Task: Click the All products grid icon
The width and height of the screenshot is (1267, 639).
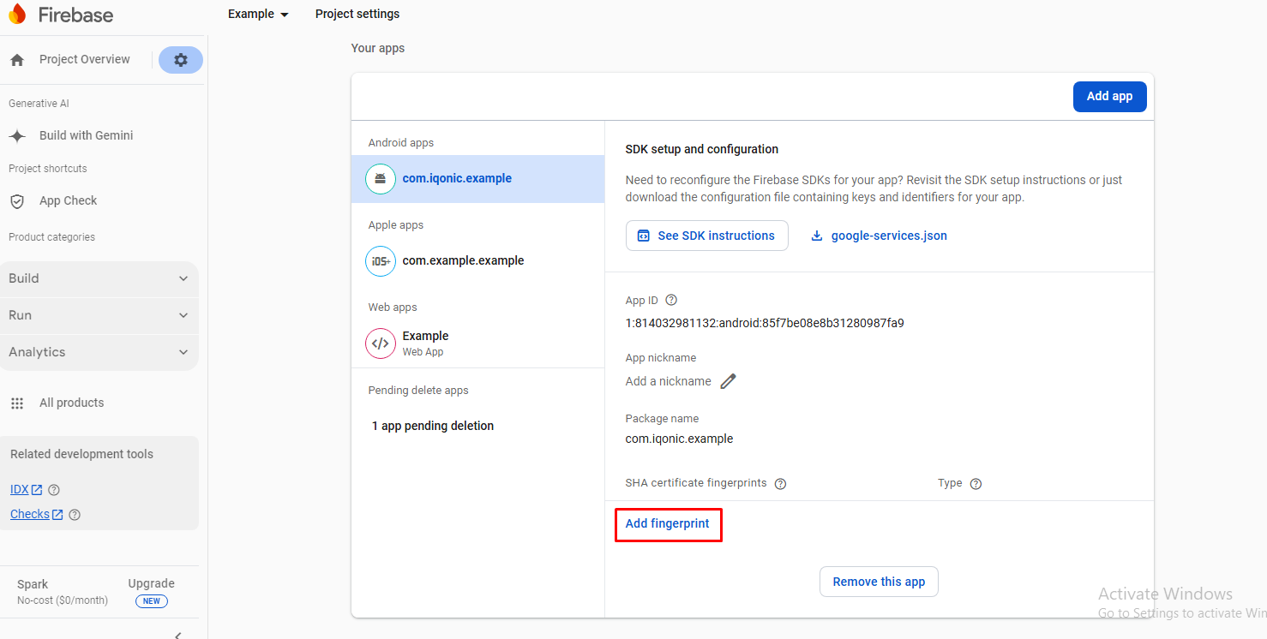Action: point(17,403)
